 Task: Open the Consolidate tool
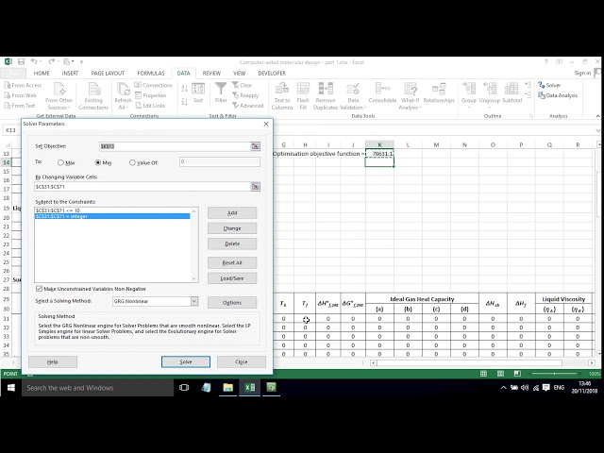click(x=382, y=93)
